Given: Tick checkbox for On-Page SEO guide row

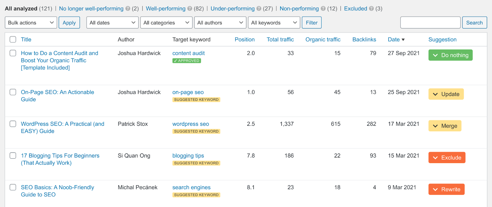Looking at the screenshot, I should [13, 92].
